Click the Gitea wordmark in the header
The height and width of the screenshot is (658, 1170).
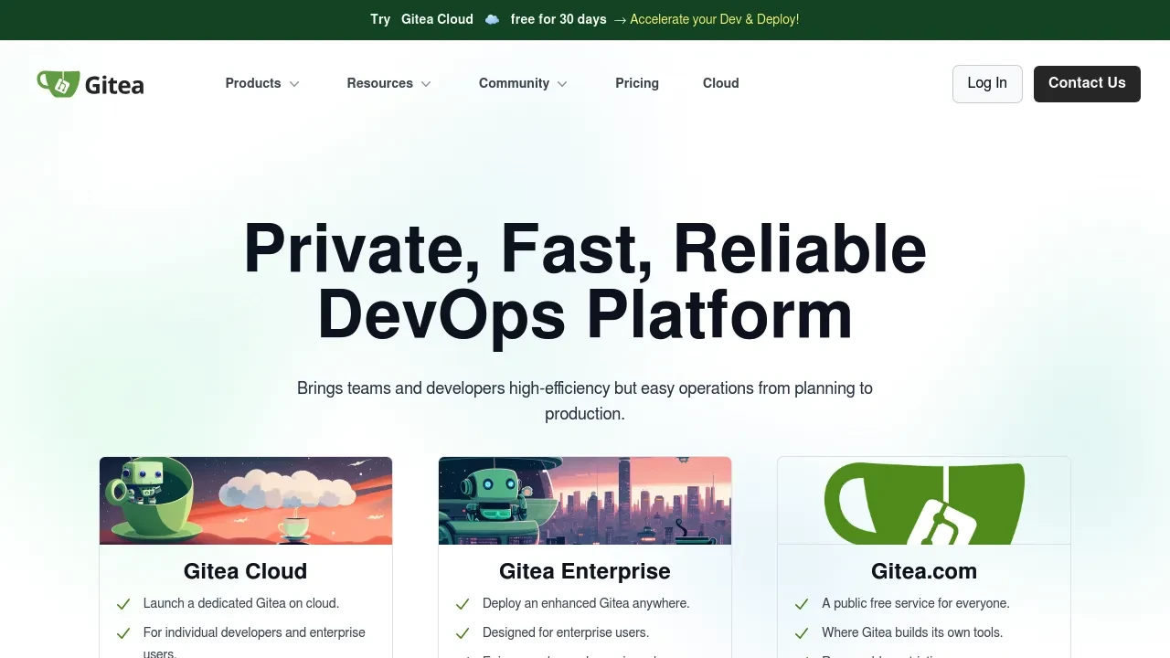(114, 85)
